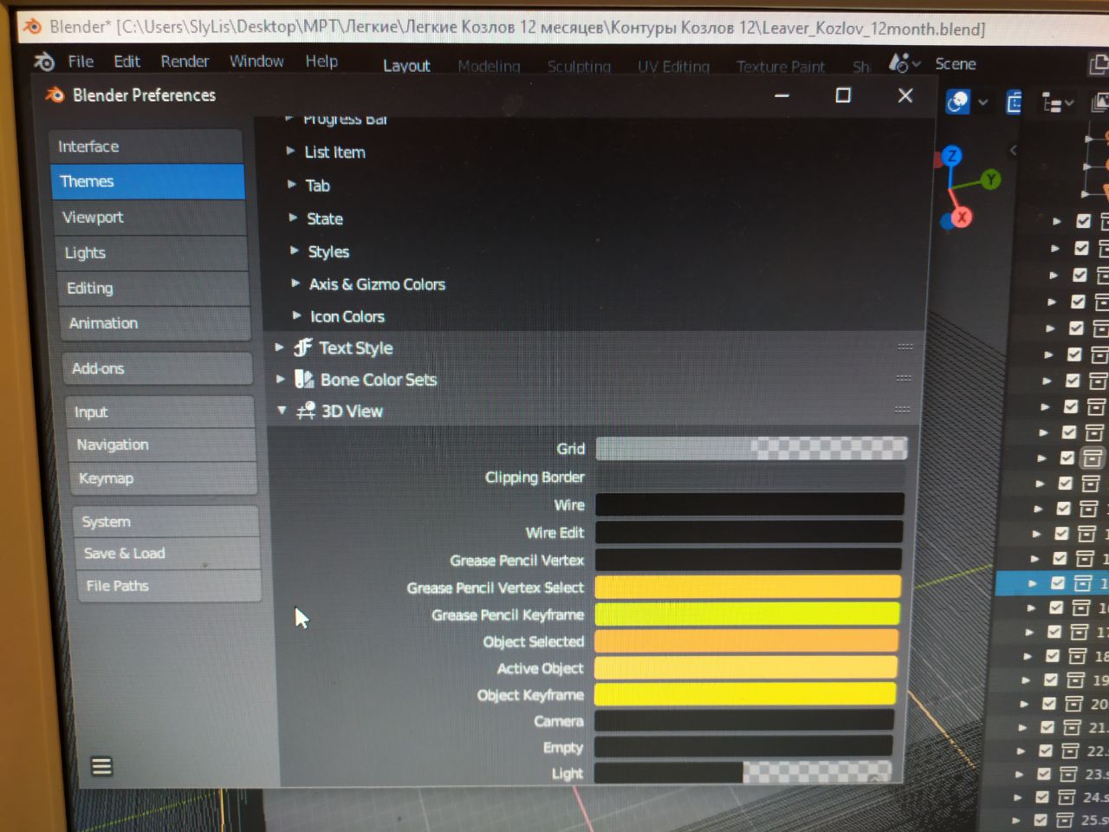Open the Help menu
1109x832 pixels.
coord(321,62)
